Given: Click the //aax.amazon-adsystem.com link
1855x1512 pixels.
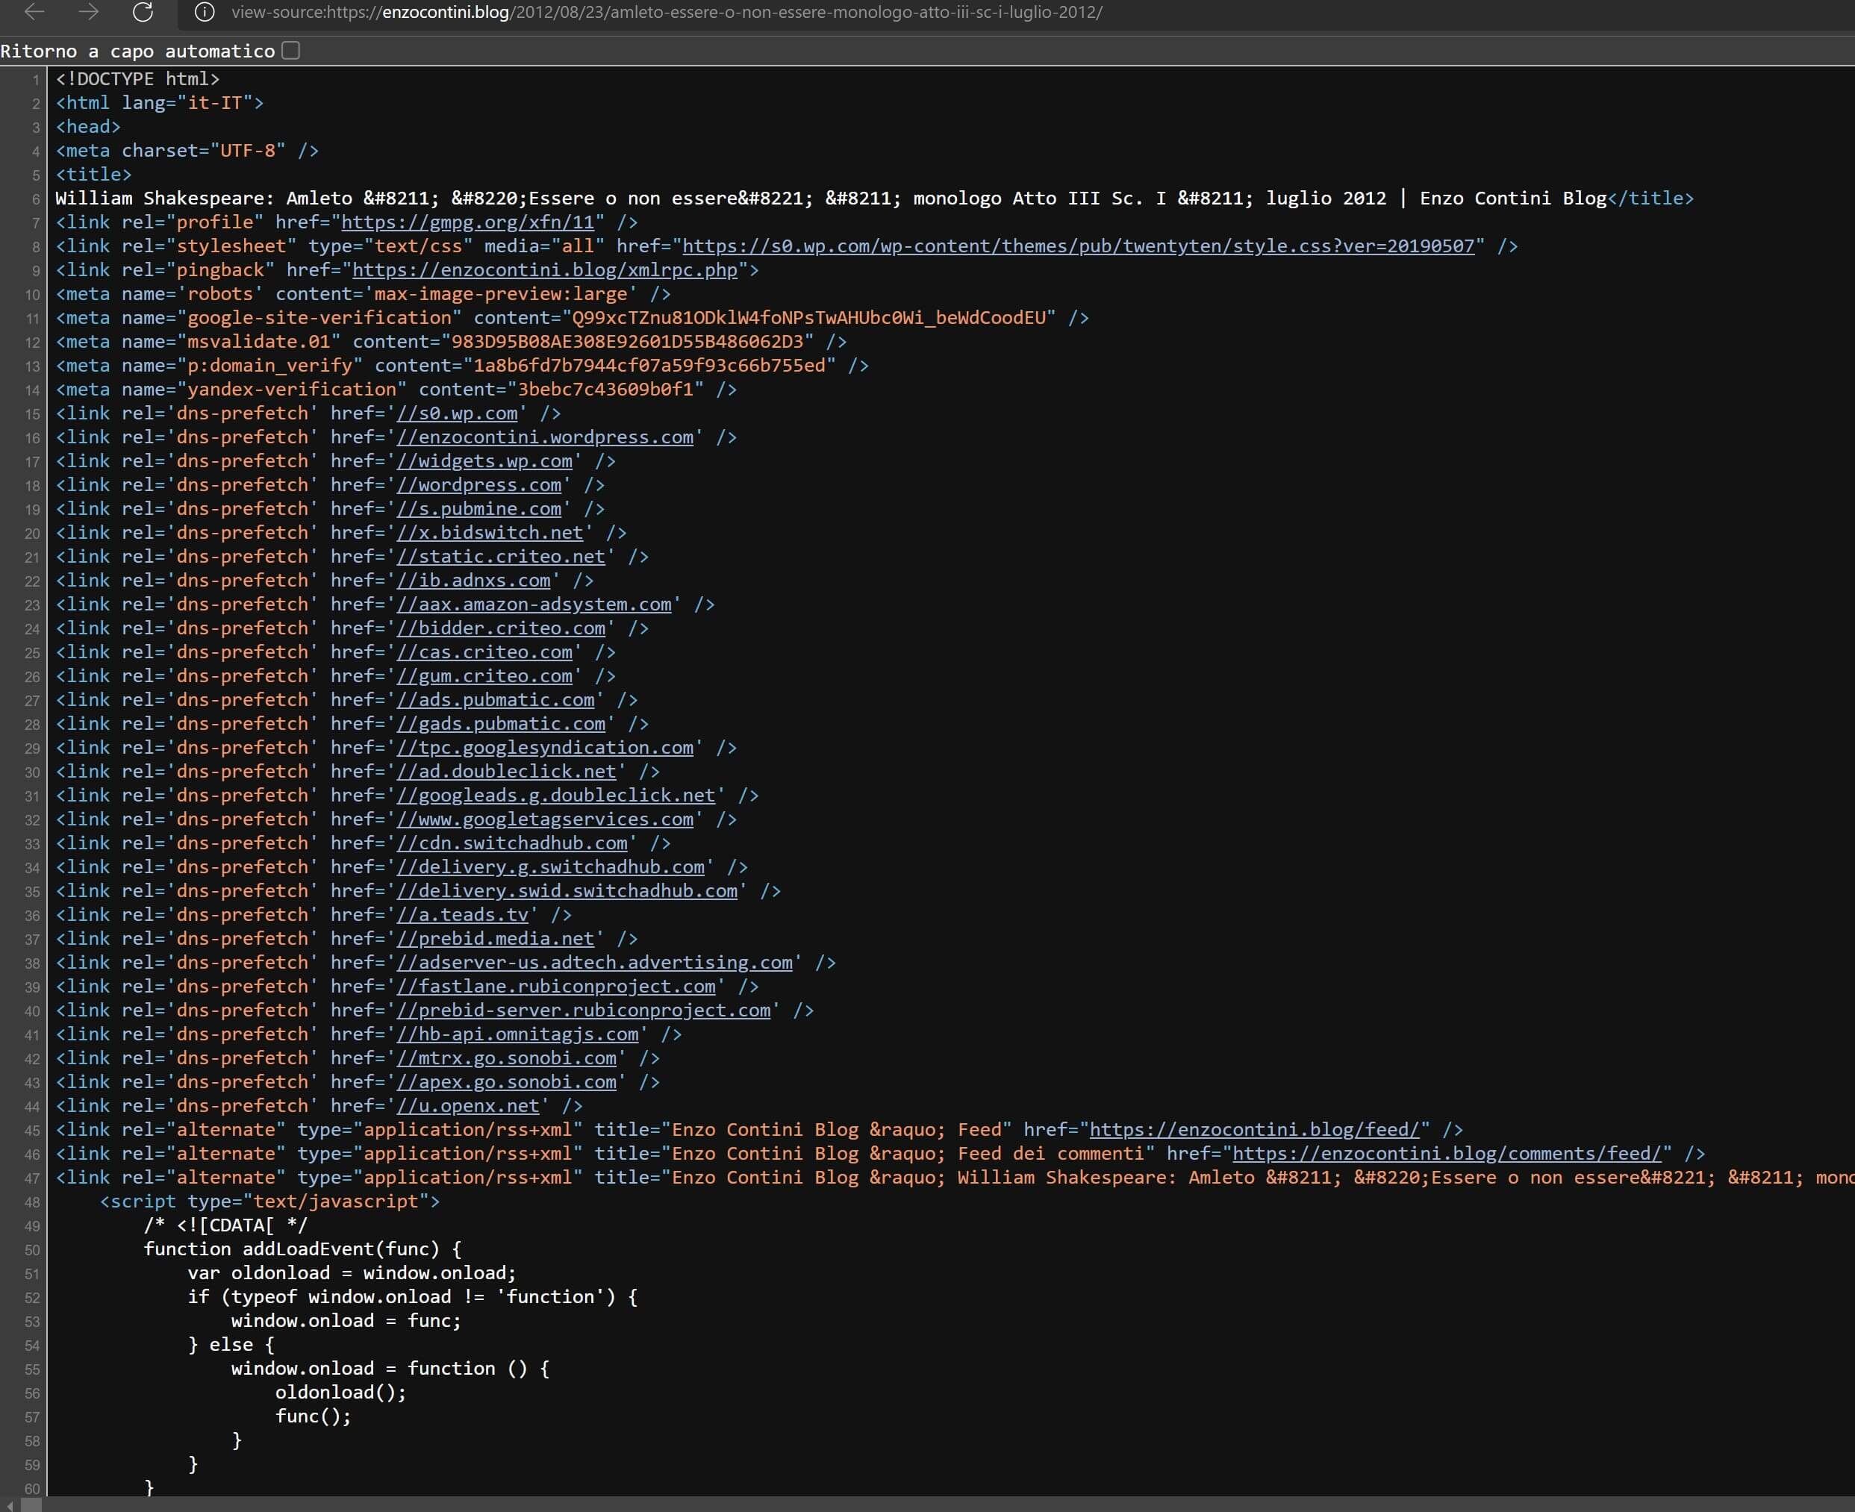Looking at the screenshot, I should [533, 605].
